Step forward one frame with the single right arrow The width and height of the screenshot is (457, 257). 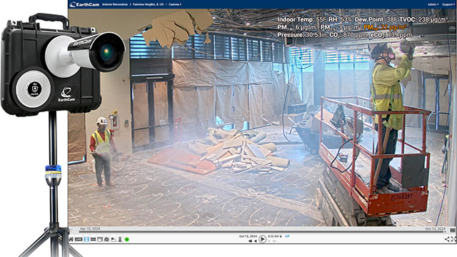tap(269, 241)
